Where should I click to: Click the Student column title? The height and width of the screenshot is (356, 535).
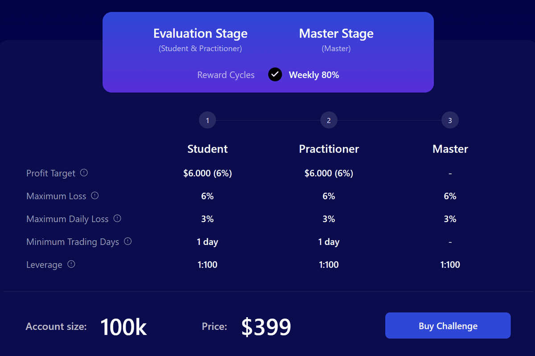click(208, 149)
